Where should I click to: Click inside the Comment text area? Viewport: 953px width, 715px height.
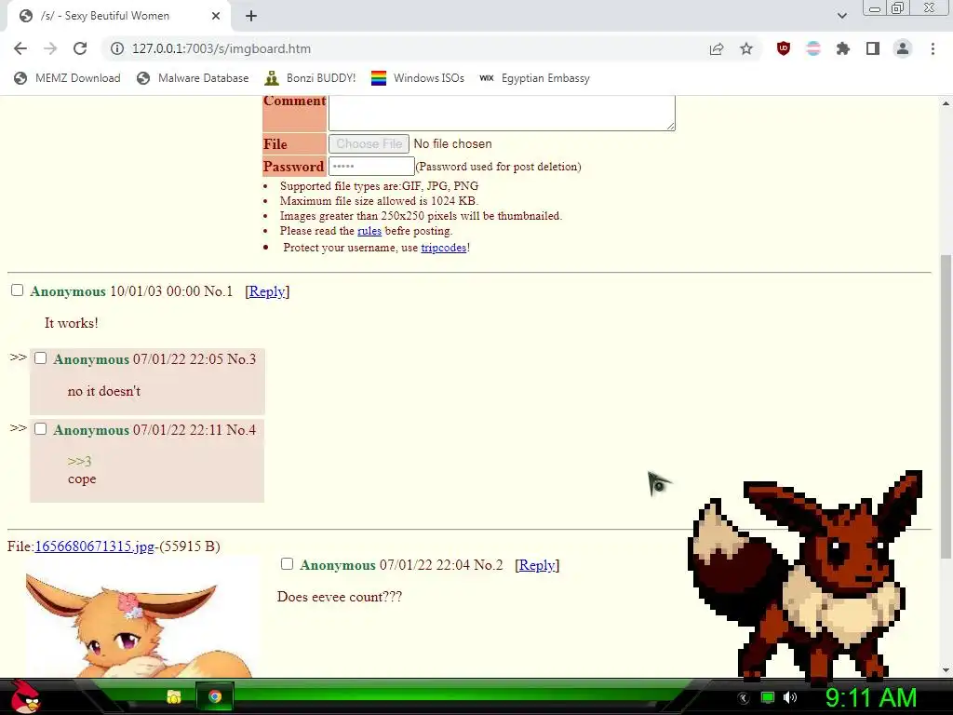pyautogui.click(x=502, y=113)
